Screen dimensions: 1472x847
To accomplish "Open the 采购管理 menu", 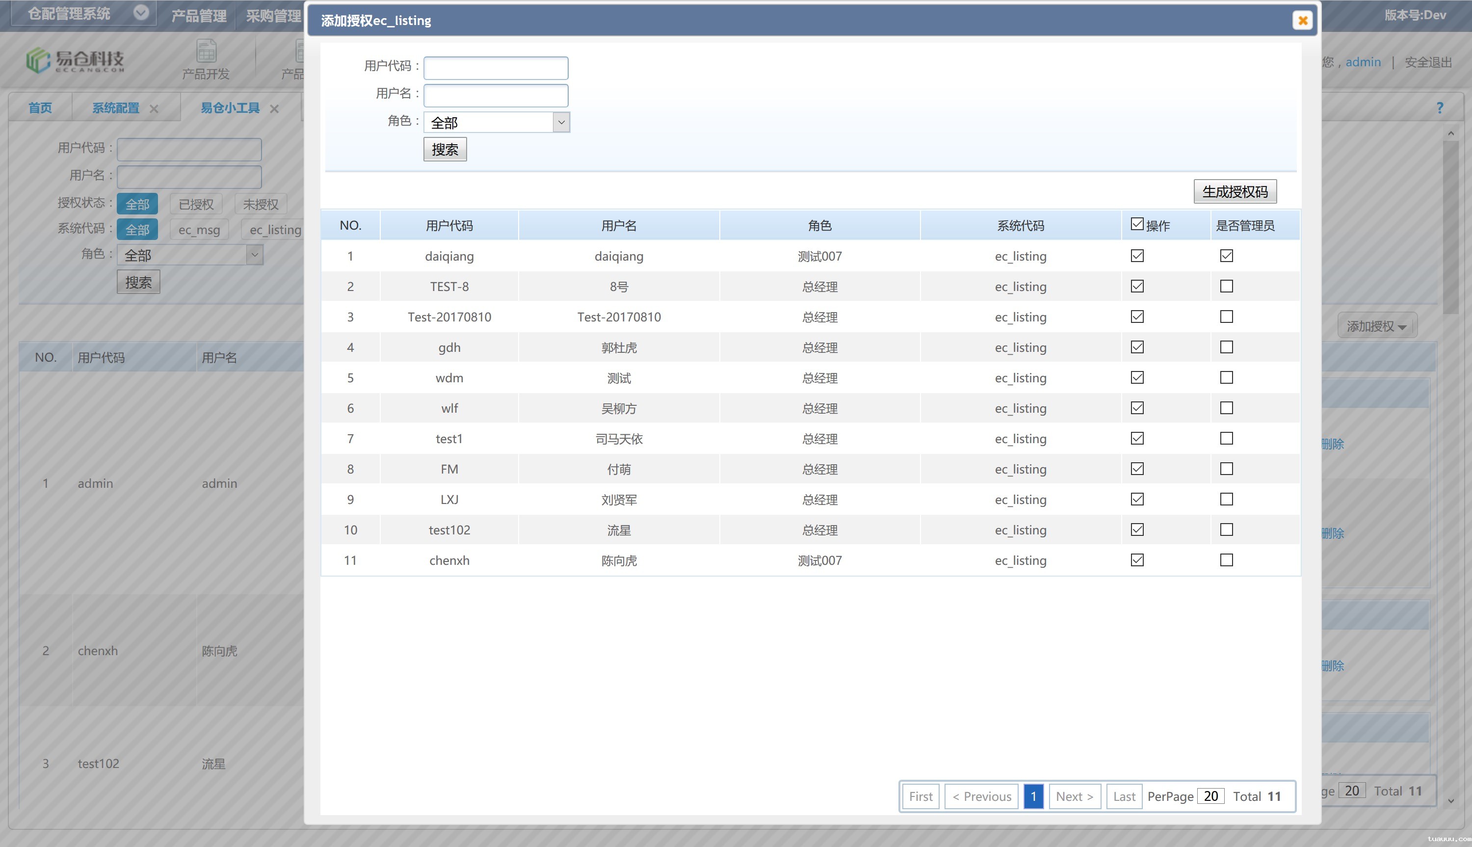I will click(x=273, y=16).
